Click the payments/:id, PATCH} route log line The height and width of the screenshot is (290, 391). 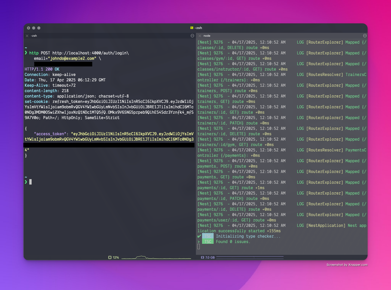(233, 198)
